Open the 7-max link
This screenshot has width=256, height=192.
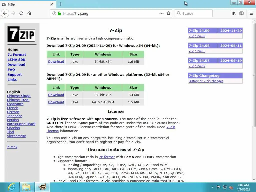tap(12, 147)
